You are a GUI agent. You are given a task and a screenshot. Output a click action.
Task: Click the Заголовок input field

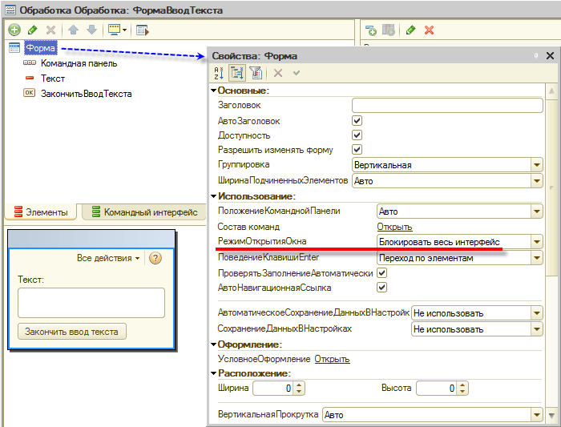pyautogui.click(x=446, y=105)
